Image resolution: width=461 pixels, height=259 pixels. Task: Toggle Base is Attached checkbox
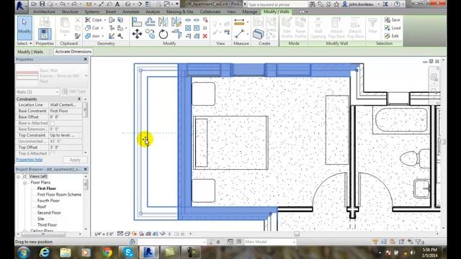(x=52, y=123)
